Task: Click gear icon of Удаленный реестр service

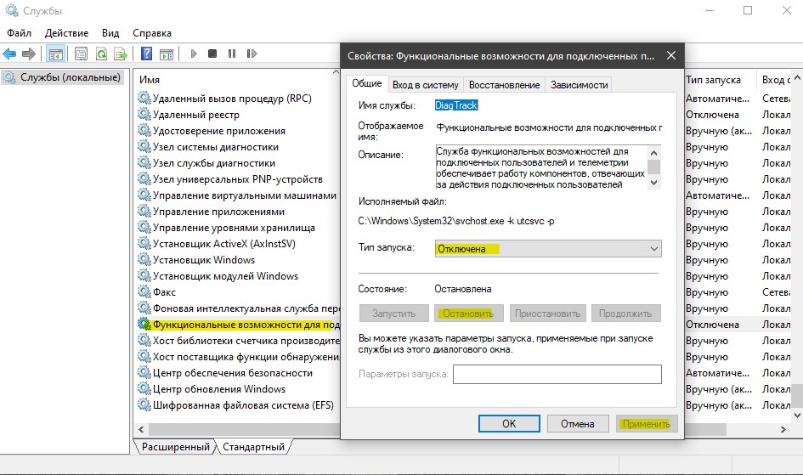Action: (x=144, y=114)
